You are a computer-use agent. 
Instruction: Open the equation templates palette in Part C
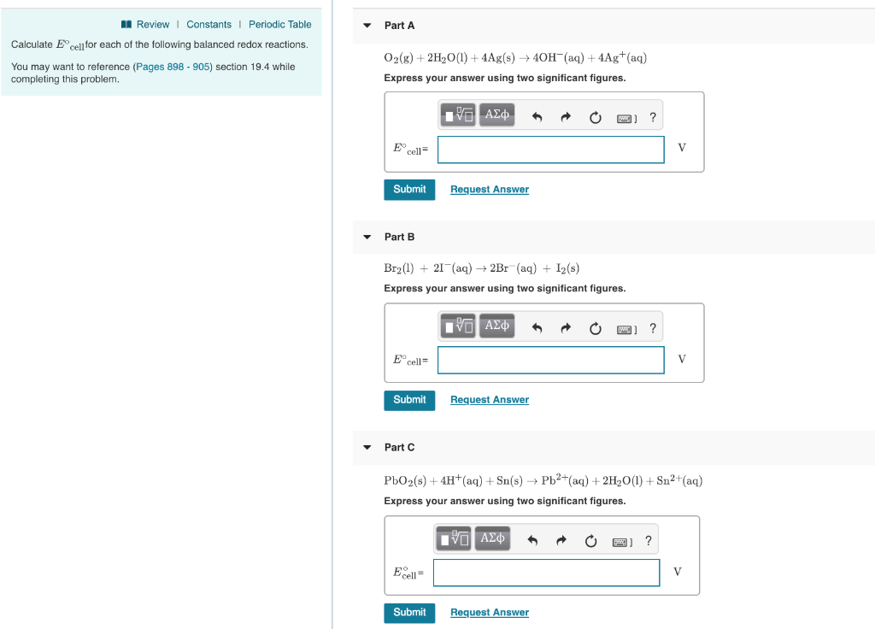click(453, 538)
